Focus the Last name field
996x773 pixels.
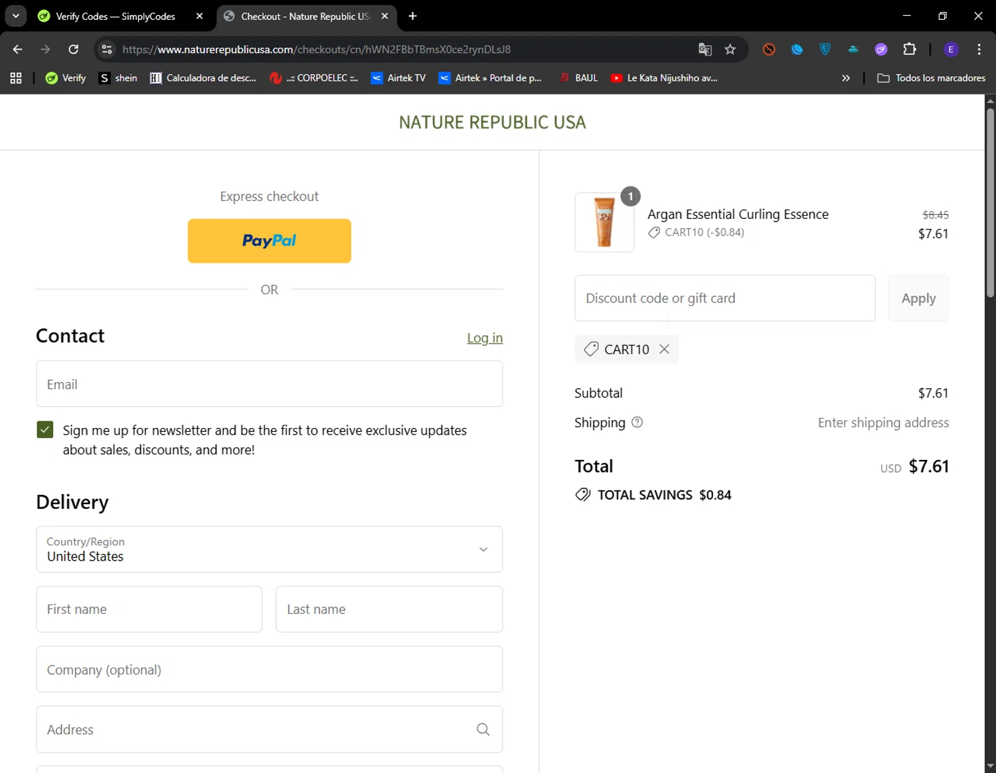[x=389, y=609]
